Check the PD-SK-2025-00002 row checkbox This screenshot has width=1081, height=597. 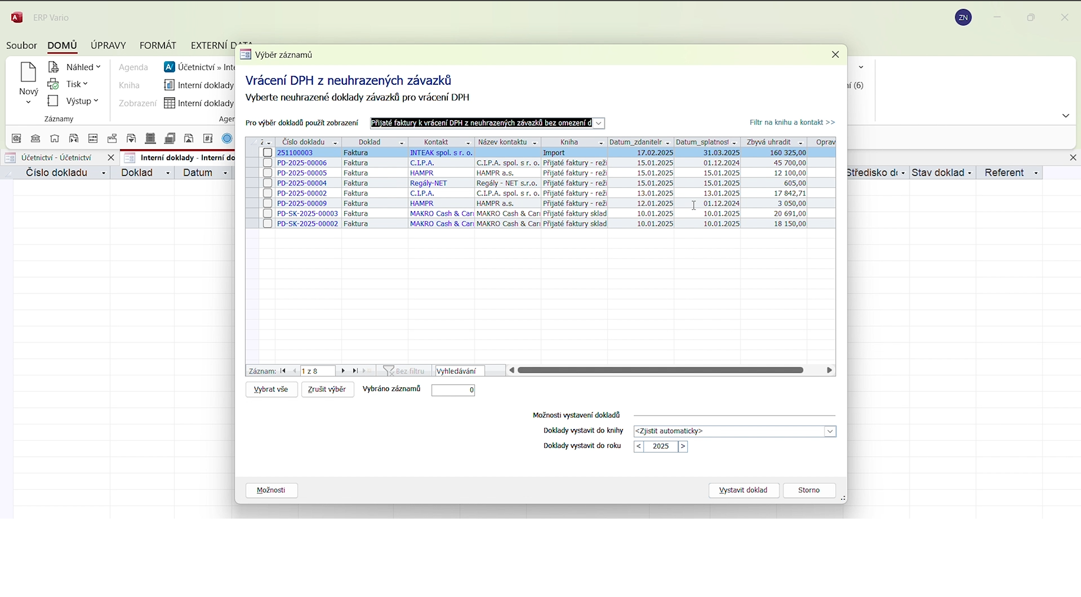point(268,224)
